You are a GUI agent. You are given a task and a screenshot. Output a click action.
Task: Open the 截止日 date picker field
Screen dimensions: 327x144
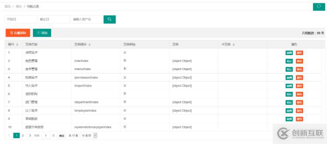tap(54, 19)
